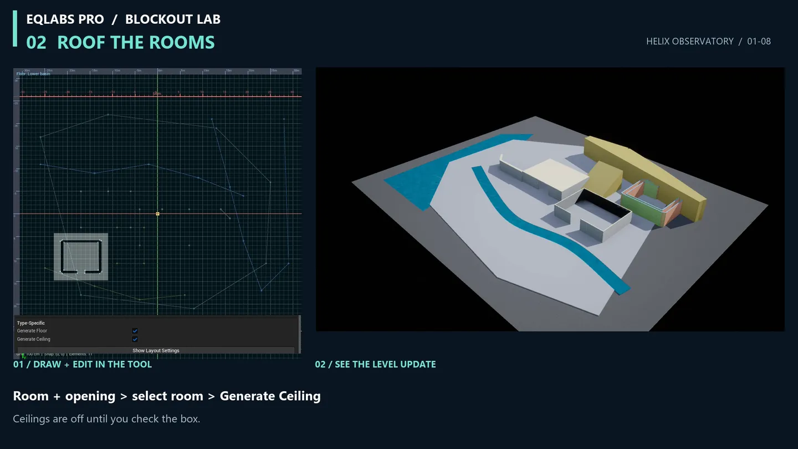Toggle the Generate Ceiling checkbox

135,339
